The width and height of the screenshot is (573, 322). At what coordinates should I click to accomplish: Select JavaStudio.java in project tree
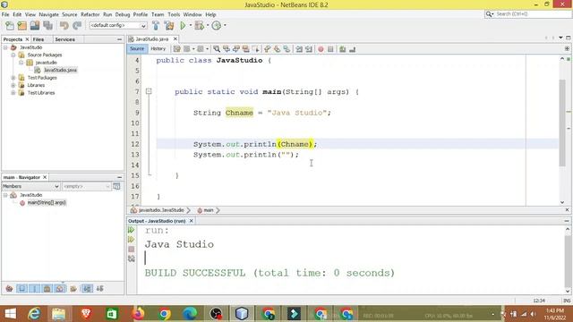(x=60, y=70)
